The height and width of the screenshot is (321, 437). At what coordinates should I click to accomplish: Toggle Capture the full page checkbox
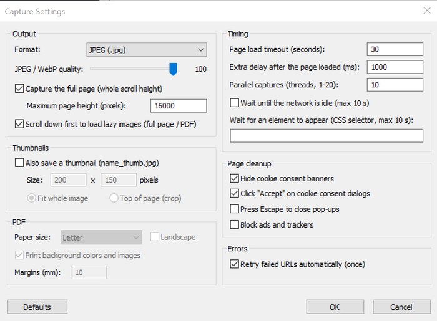19,89
